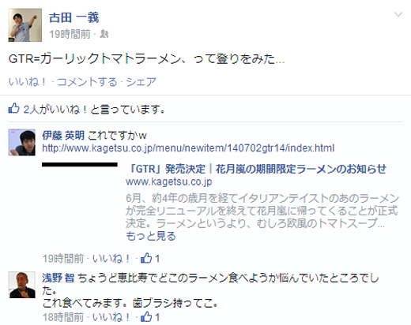Click シェア to share the post
The image size is (411, 325).
[141, 82]
